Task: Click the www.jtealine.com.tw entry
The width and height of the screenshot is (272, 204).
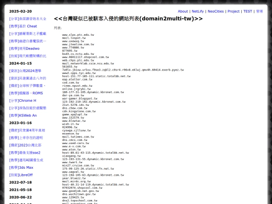Action: (x=78, y=44)
